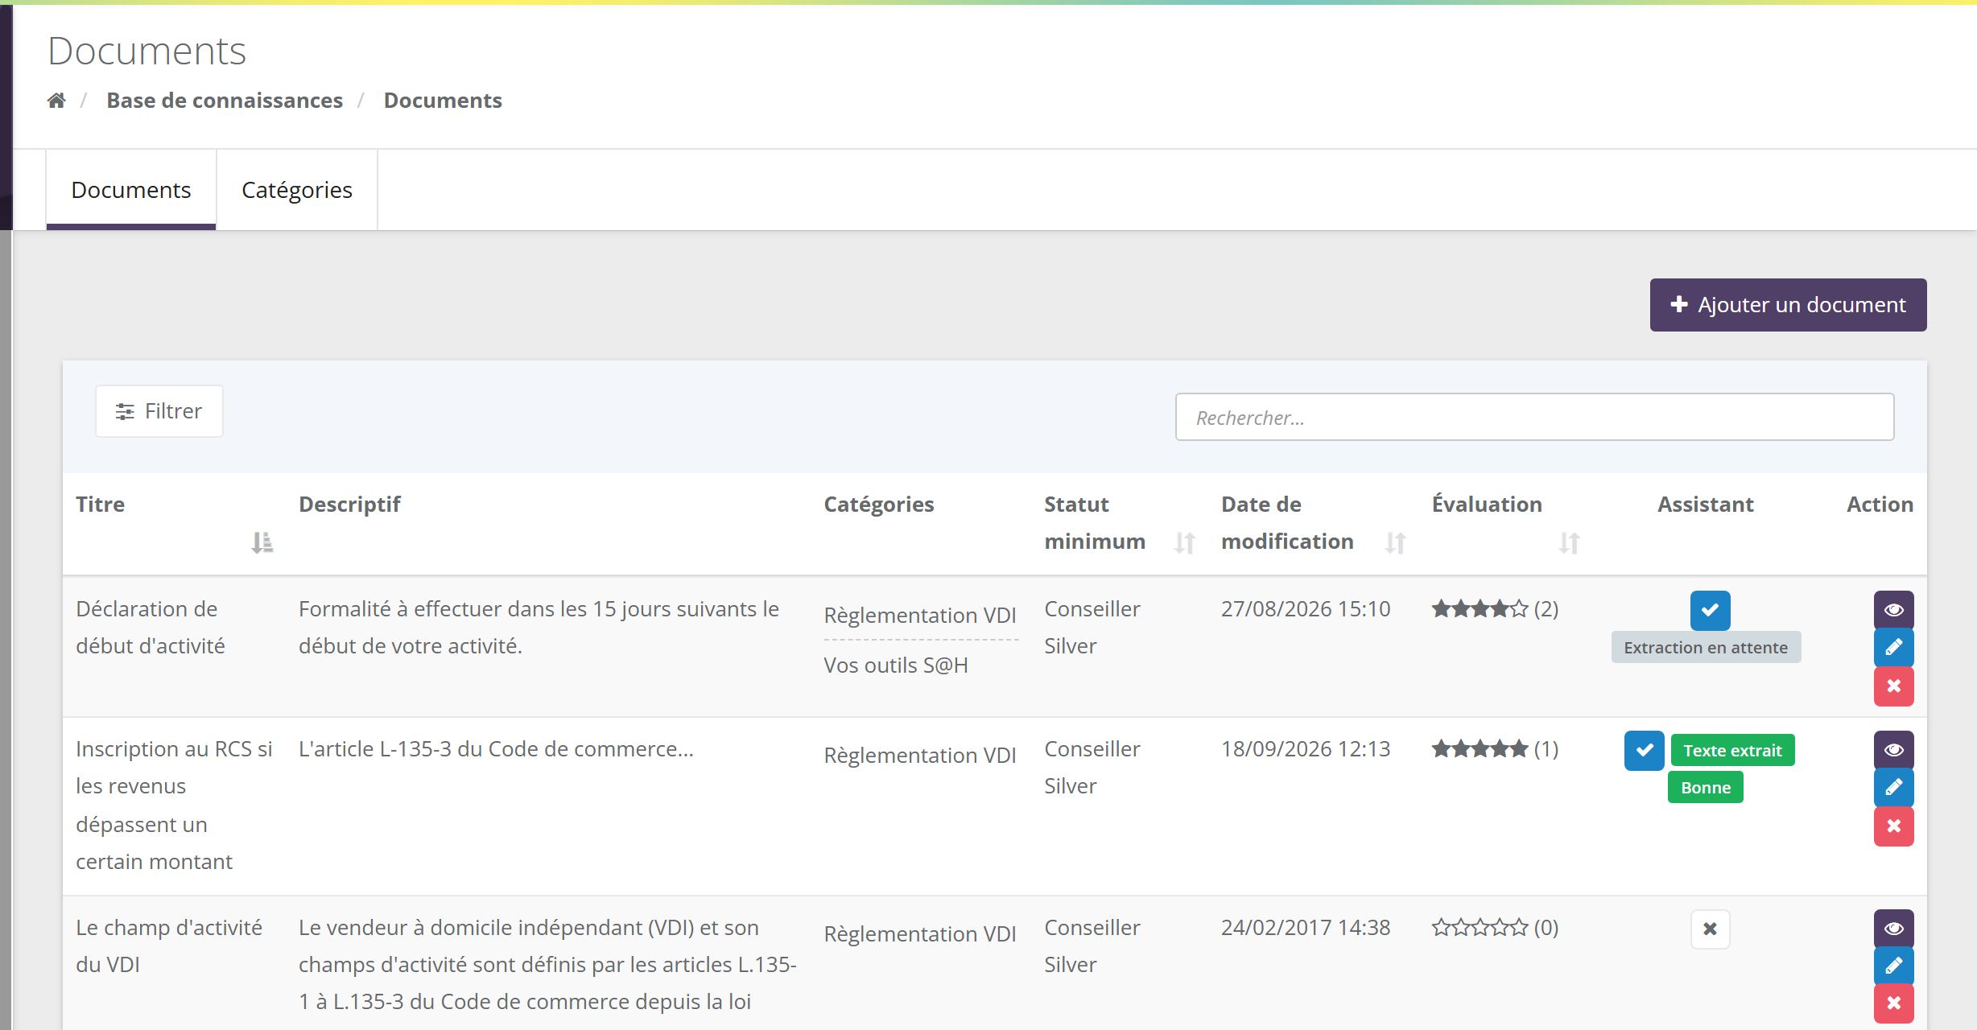Click the L'article L-135-3 du Code de commerce description
The image size is (1977, 1030).
point(496,749)
